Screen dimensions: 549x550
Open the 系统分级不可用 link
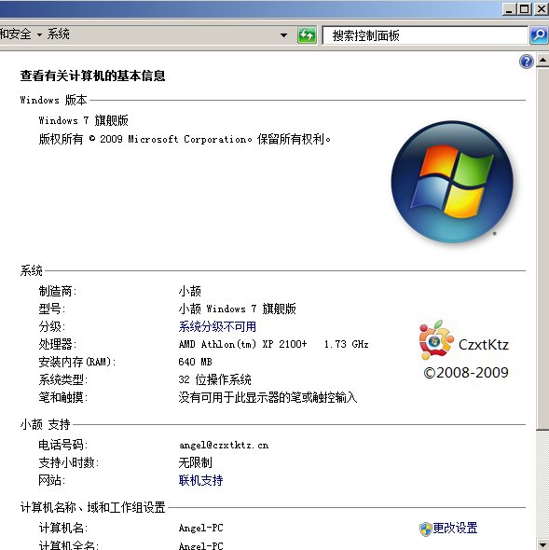click(217, 326)
